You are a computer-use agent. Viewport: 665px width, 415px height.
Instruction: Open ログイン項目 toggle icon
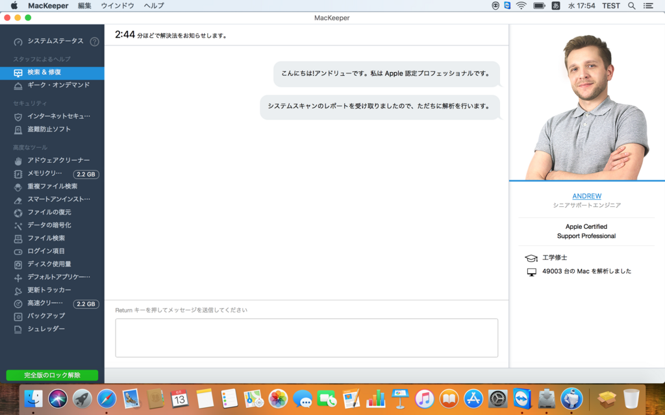(18, 252)
